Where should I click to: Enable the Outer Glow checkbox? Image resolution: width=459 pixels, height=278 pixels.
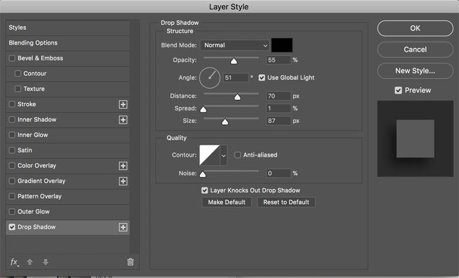coord(12,211)
